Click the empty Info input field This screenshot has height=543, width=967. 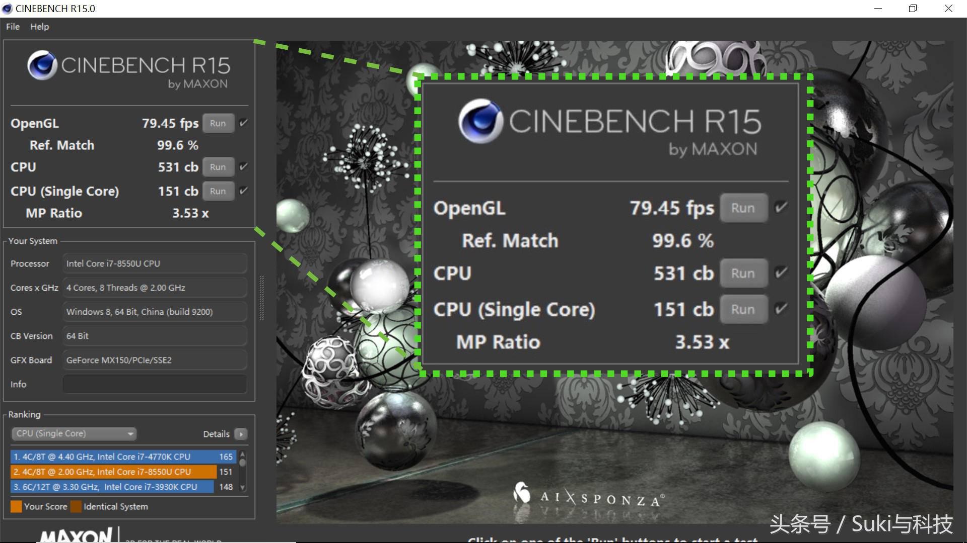click(155, 384)
